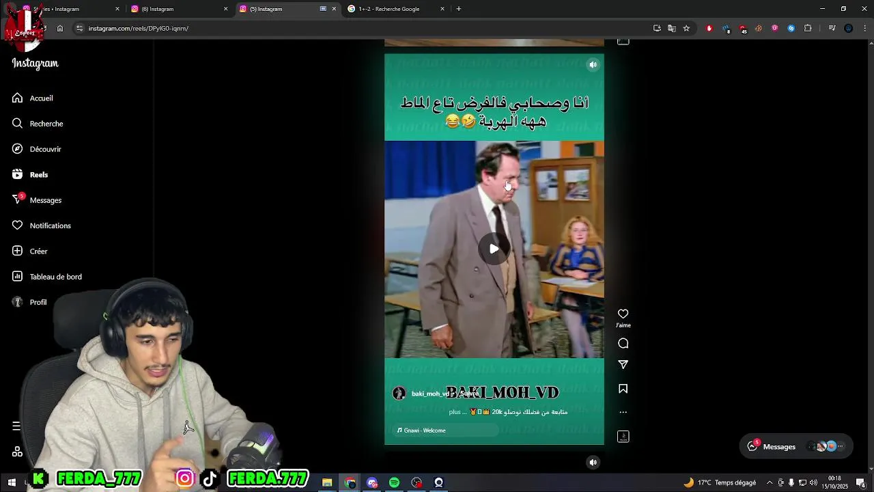
Task: Close the '(6) Instagram' tab
Action: (226, 9)
